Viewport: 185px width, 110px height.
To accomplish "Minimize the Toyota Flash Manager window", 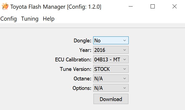I will pos(131,7).
